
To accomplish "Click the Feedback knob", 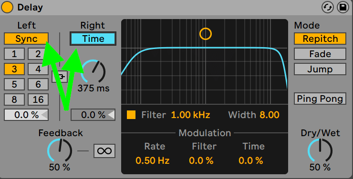I will point(60,150).
